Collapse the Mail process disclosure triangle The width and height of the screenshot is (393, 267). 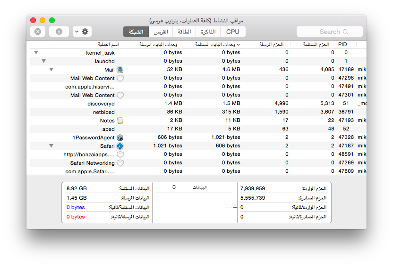tap(51, 69)
